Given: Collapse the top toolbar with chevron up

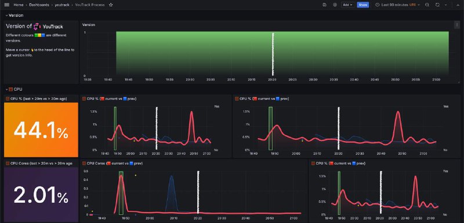Looking at the screenshot, I should [x=458, y=5].
